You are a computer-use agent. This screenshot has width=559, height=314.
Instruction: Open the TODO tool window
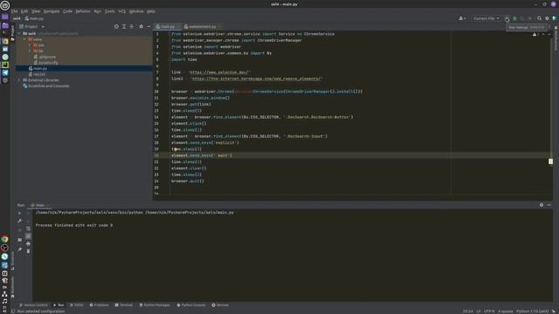(x=77, y=305)
